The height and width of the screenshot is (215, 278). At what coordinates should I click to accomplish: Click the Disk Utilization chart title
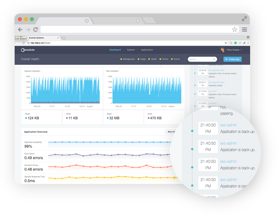pos(112,71)
